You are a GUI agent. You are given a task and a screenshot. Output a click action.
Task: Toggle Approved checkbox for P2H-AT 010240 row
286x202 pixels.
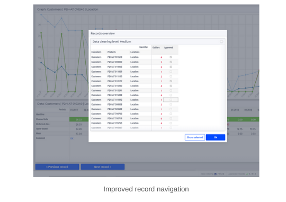(x=171, y=86)
